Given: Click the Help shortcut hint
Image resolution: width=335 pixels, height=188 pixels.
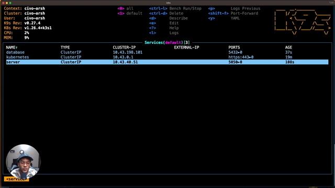Looking at the screenshot, I should tap(174, 28).
